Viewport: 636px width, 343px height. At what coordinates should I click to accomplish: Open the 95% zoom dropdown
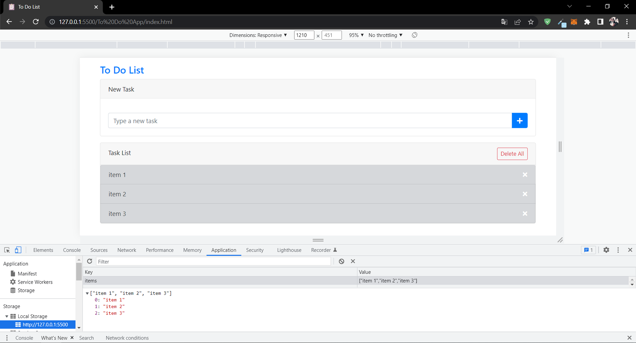pyautogui.click(x=356, y=35)
